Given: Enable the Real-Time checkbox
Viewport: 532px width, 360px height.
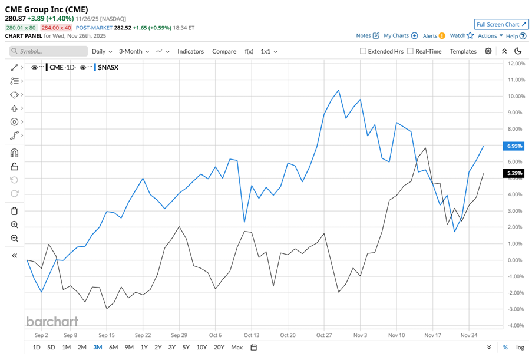Looking at the screenshot, I should (410, 51).
